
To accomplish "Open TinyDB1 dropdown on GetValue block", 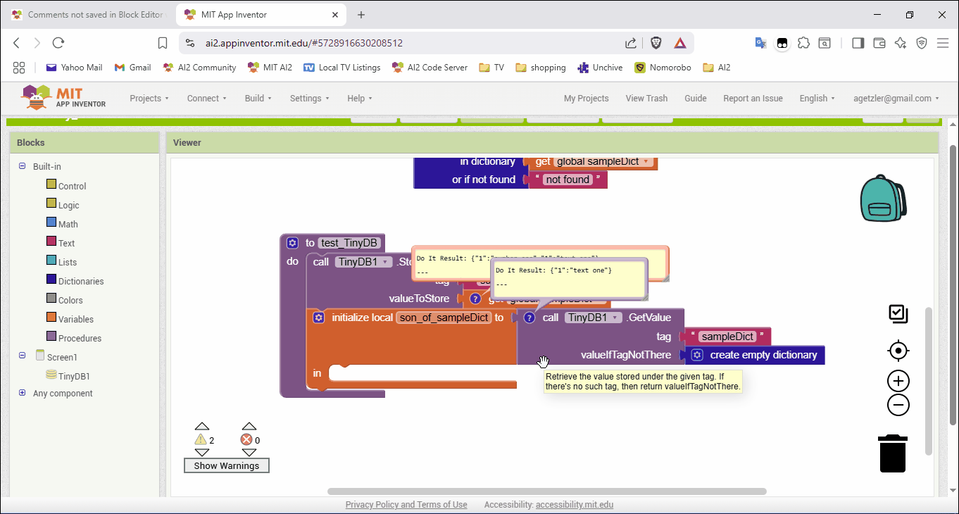I will coord(594,318).
